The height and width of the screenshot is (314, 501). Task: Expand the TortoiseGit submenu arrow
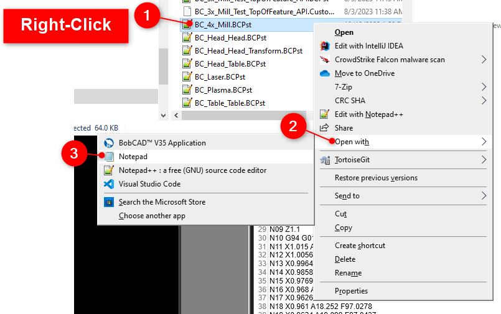point(484,160)
